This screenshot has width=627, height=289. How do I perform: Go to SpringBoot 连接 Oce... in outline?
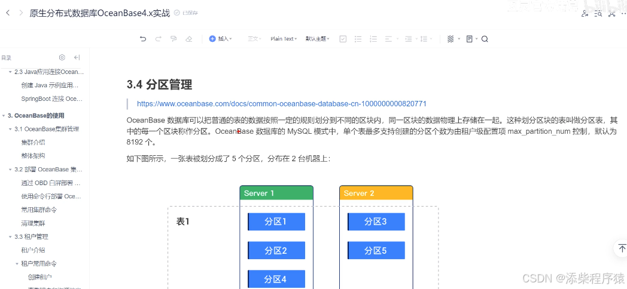52,99
